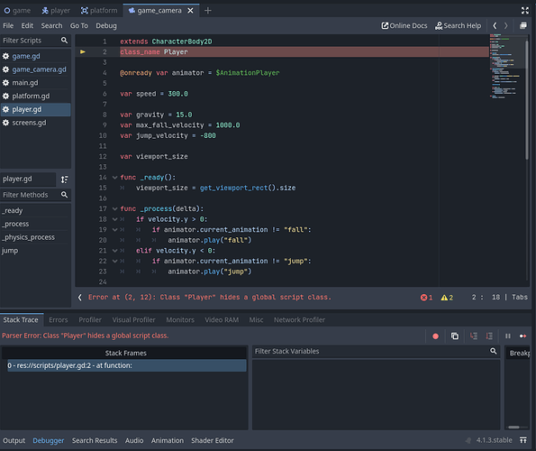
Task: Click the Break pause debugger icon
Action: tap(508, 336)
